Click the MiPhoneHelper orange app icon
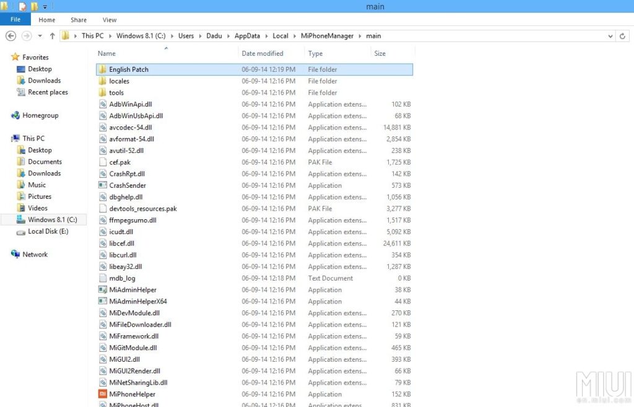634x407 pixels. (x=103, y=394)
